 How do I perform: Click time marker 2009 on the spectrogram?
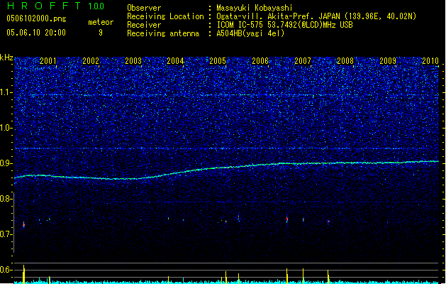coord(388,60)
